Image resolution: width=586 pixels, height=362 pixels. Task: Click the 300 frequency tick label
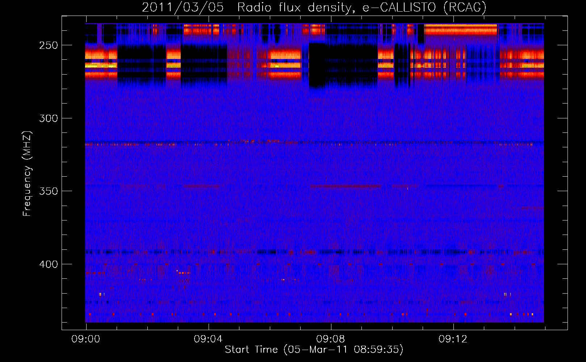(49, 118)
